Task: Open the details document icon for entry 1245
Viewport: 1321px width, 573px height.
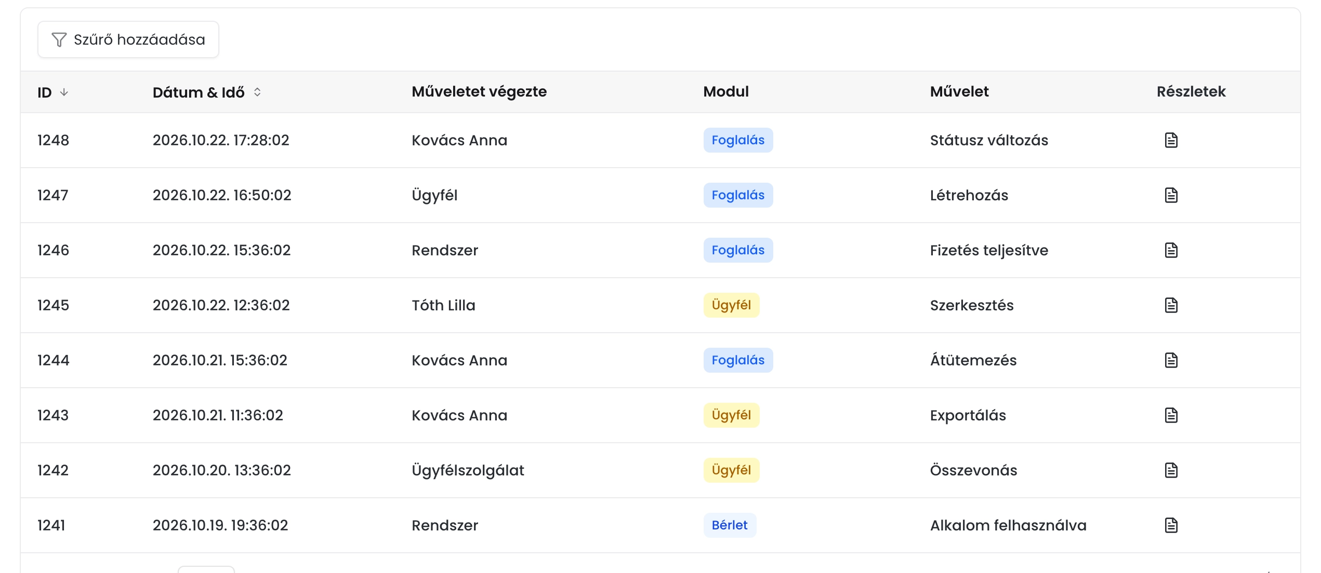Action: 1171,305
